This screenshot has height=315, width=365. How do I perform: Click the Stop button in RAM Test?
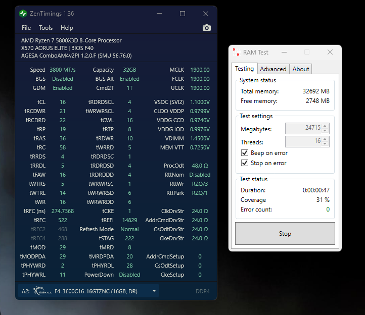[x=285, y=233]
